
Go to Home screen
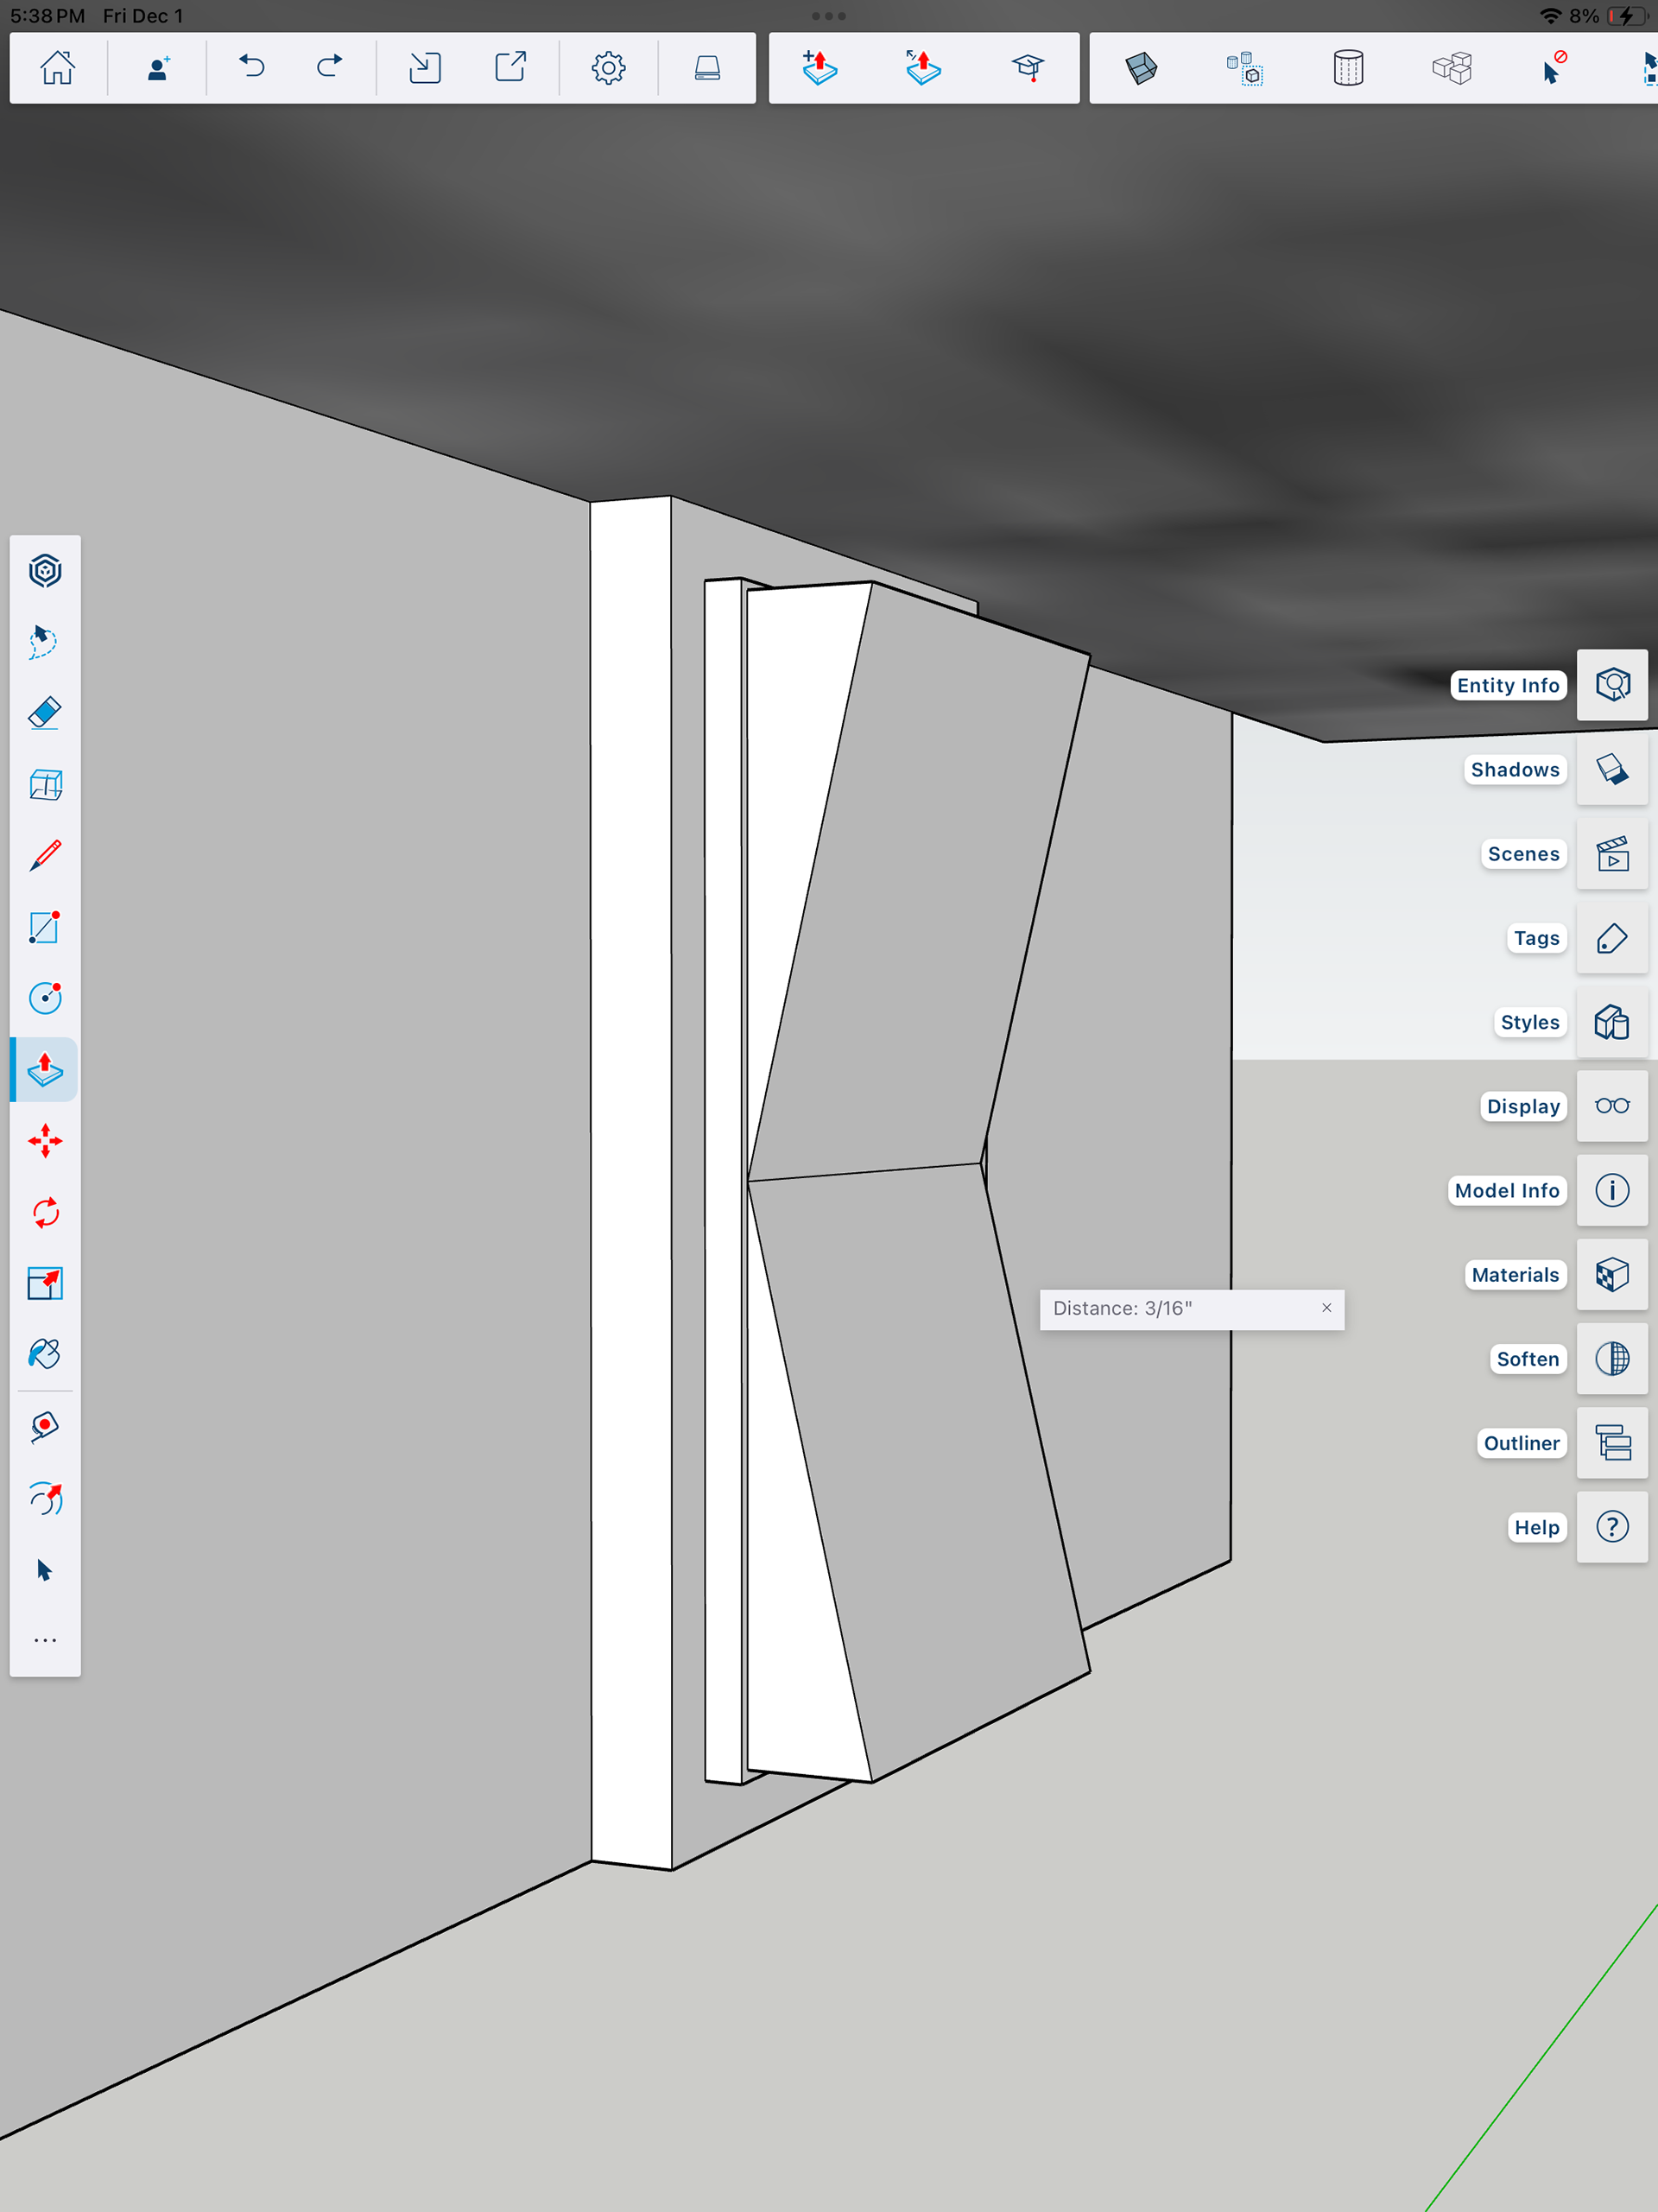tap(57, 68)
